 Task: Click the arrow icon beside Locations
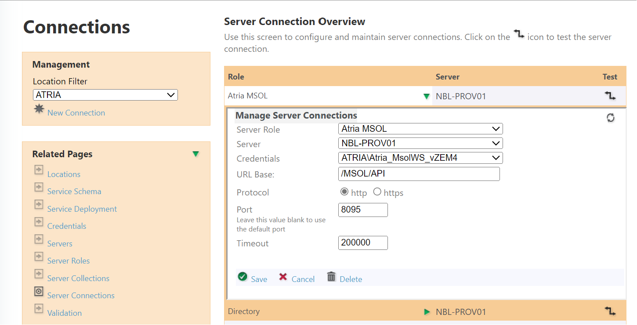coord(39,170)
